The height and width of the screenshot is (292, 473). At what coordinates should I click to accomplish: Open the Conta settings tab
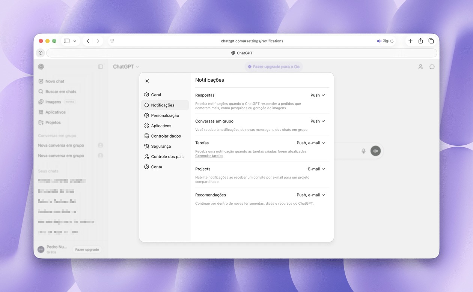coord(157,167)
